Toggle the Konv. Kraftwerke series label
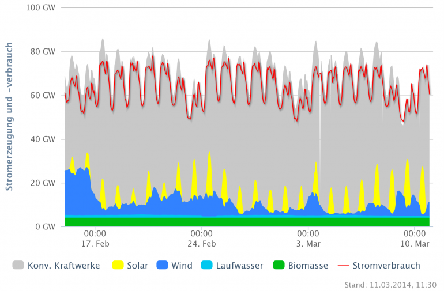Viewport: 444px width, 291px height. point(63,266)
